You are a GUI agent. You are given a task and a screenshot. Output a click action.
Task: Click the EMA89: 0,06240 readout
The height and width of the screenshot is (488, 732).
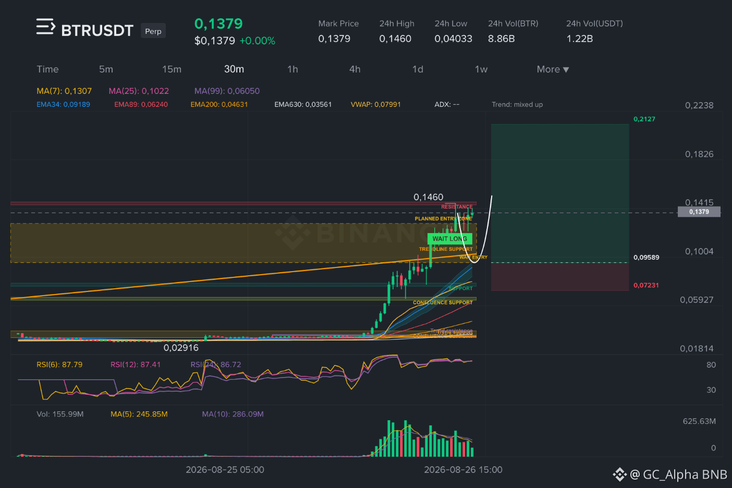tap(141, 104)
